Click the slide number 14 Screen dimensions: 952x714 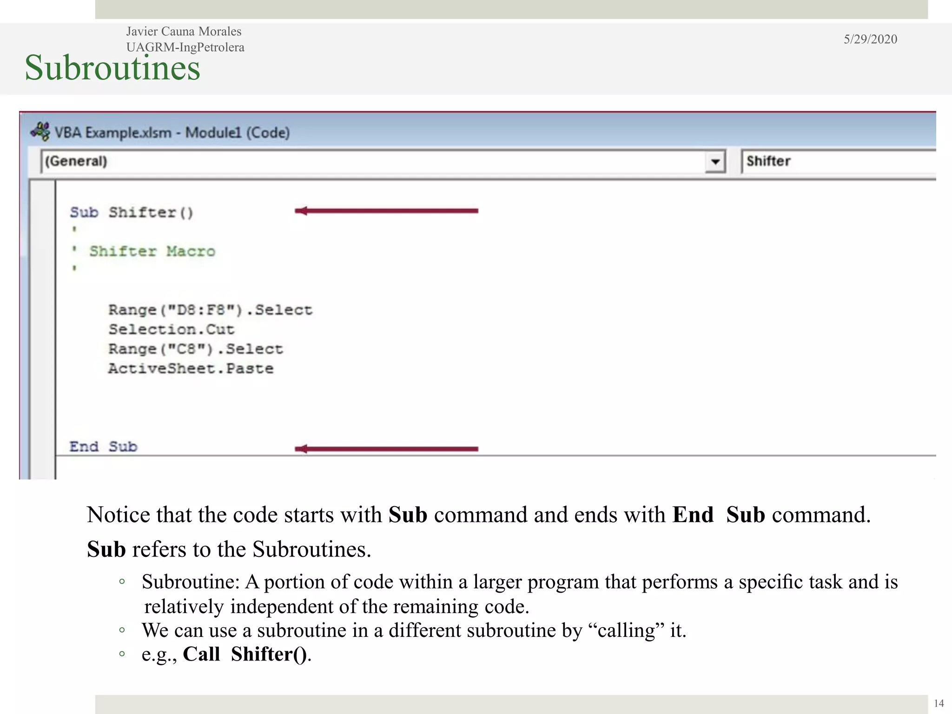(x=939, y=703)
